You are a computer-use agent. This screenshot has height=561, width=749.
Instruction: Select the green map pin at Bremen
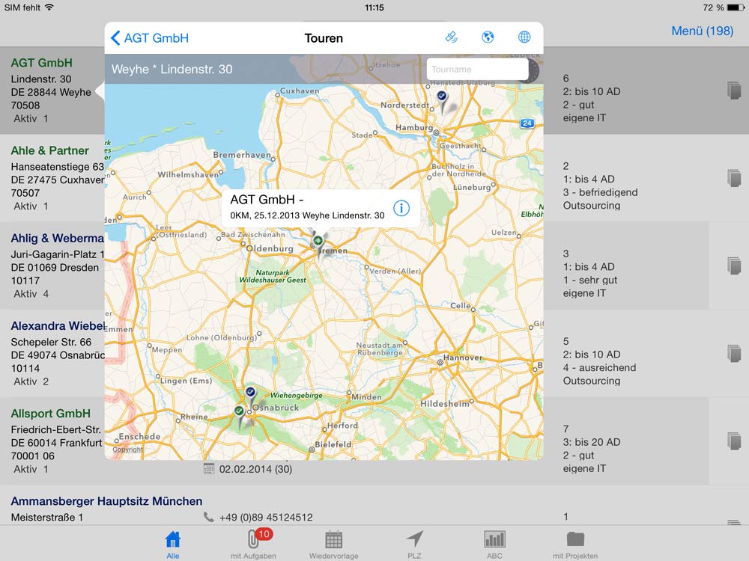318,243
